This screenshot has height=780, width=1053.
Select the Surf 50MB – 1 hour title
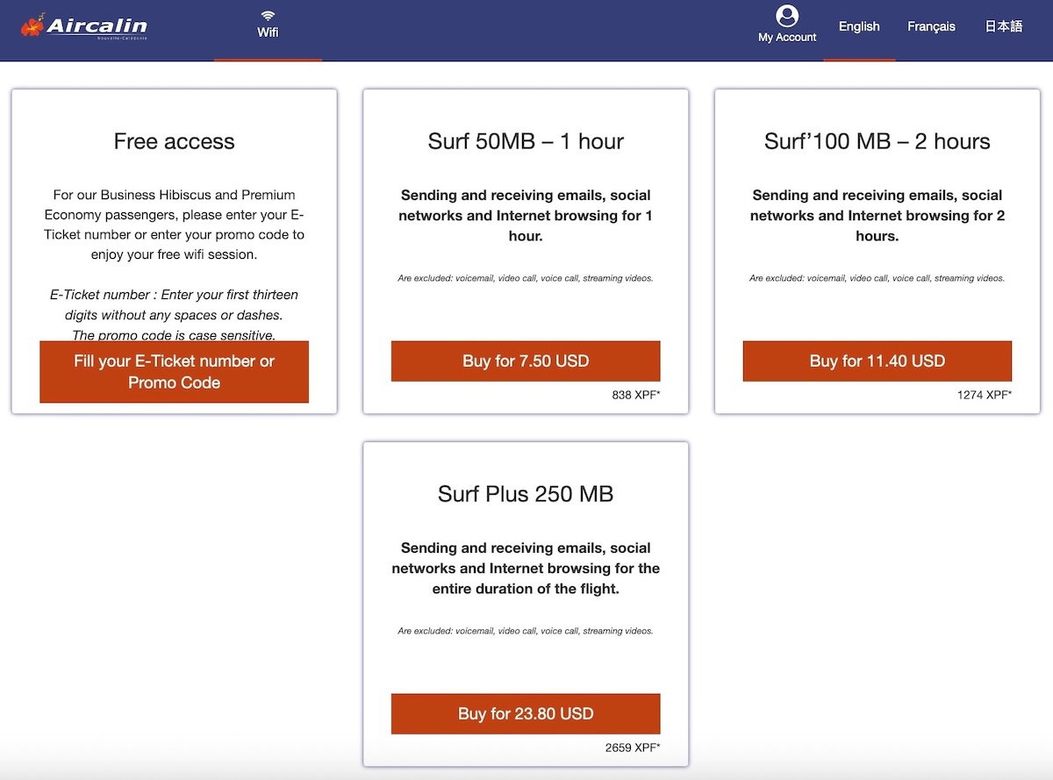pos(525,141)
